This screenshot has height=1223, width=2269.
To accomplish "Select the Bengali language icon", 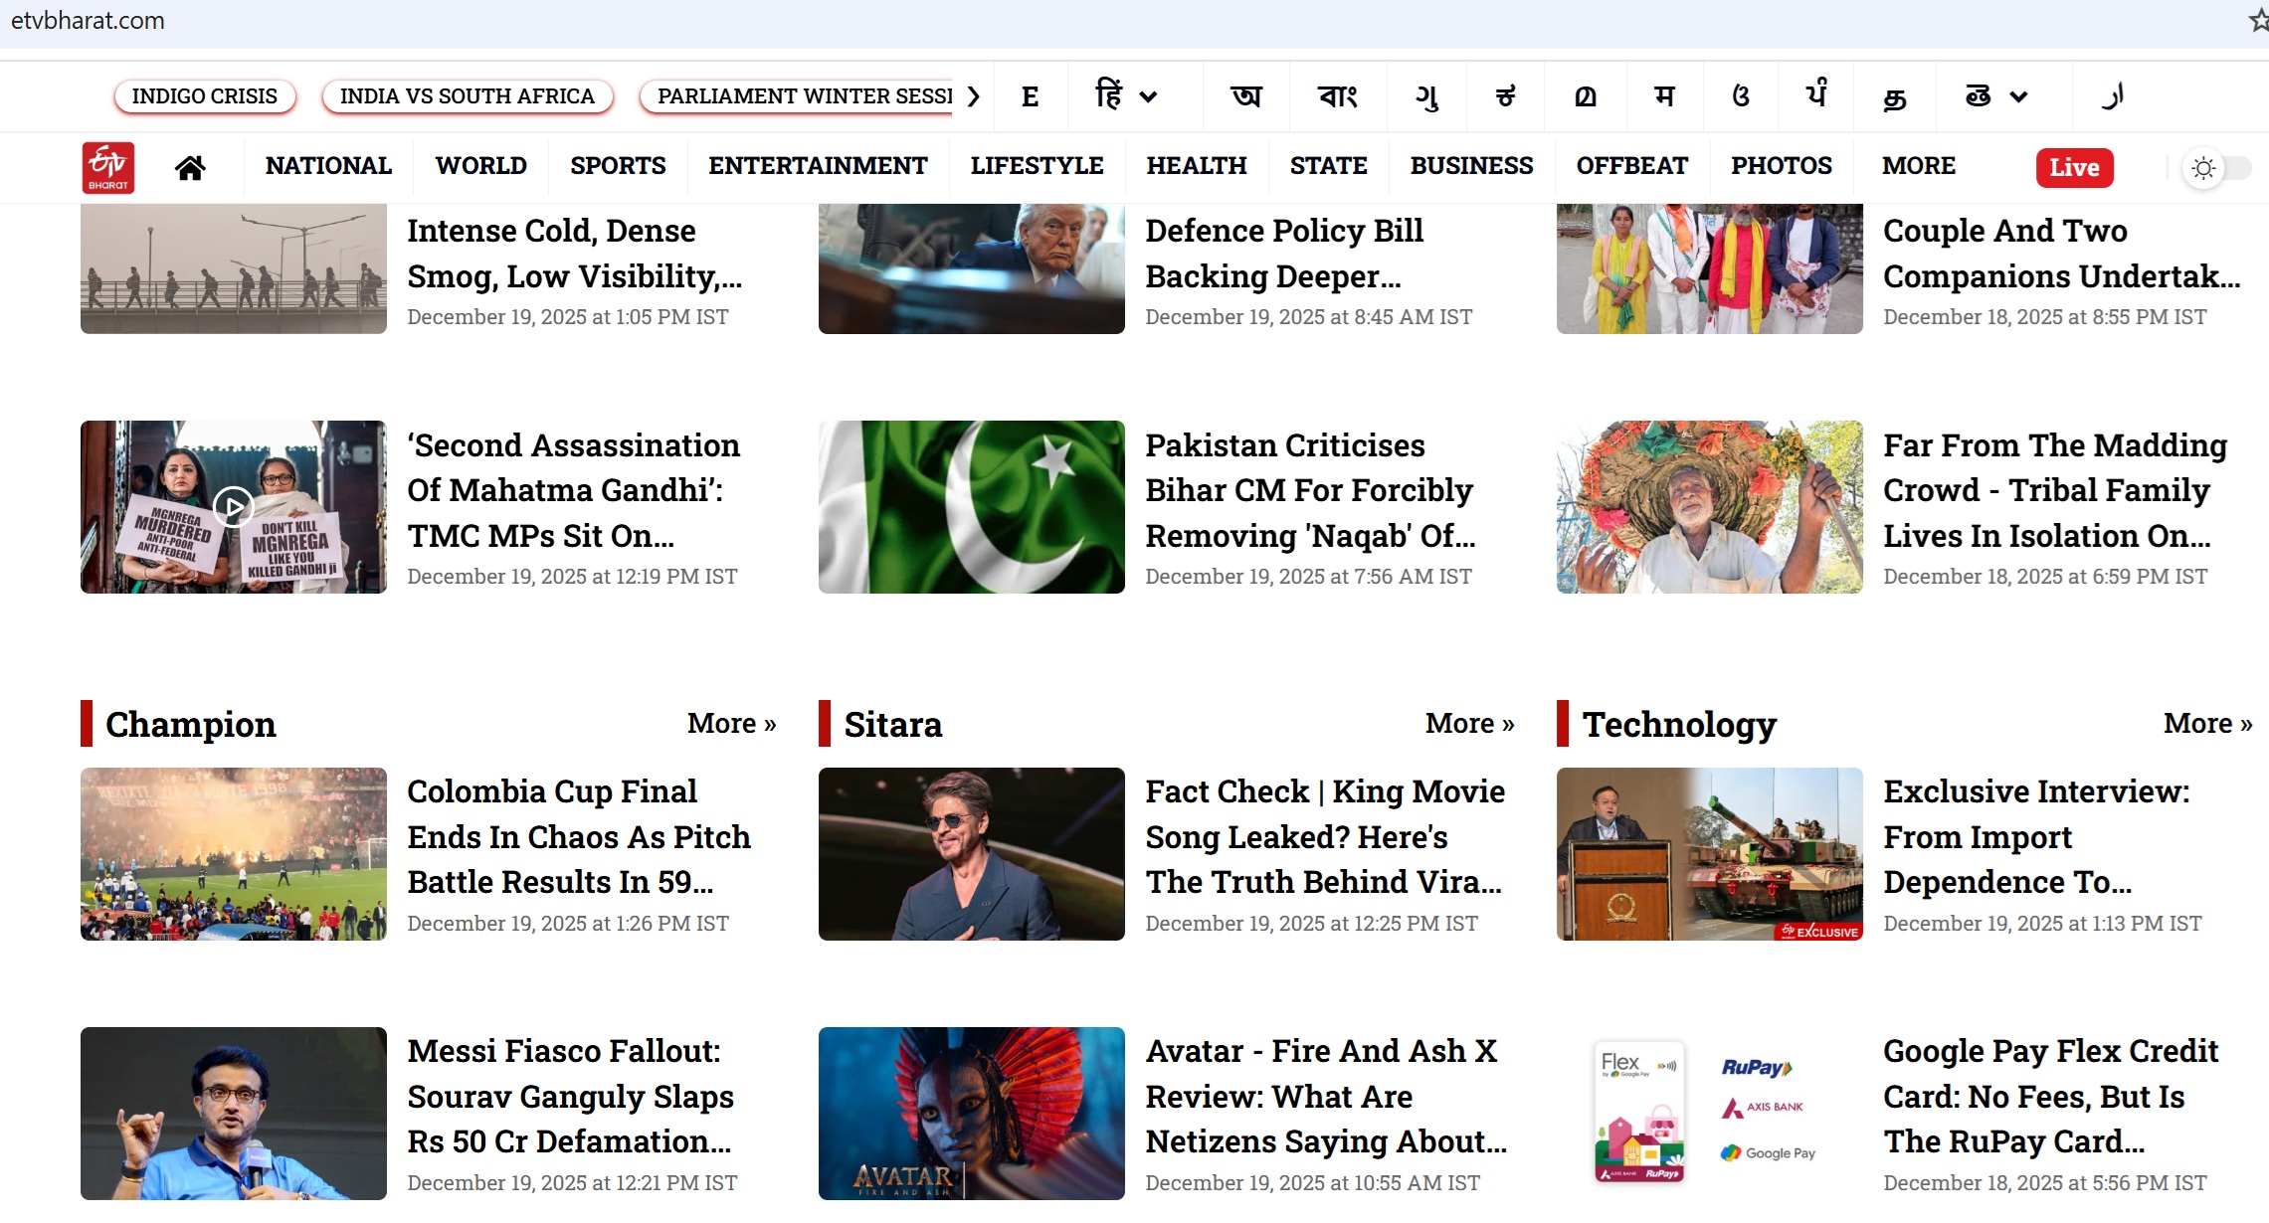I will pos(1337,96).
